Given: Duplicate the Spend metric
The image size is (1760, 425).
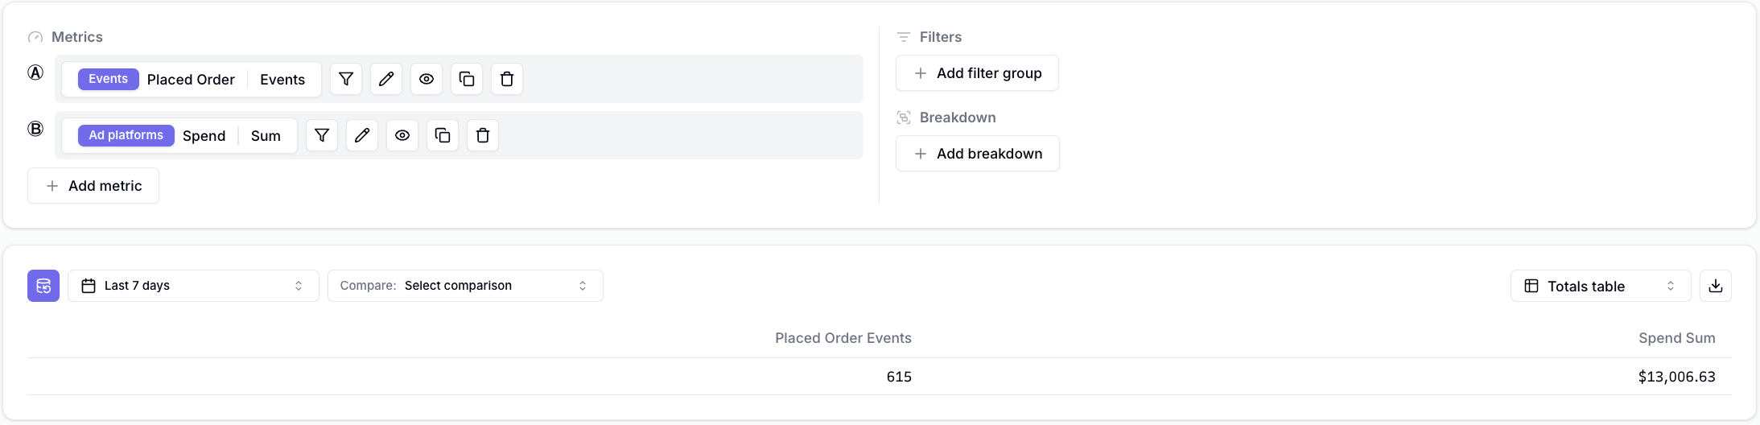Looking at the screenshot, I should point(443,135).
